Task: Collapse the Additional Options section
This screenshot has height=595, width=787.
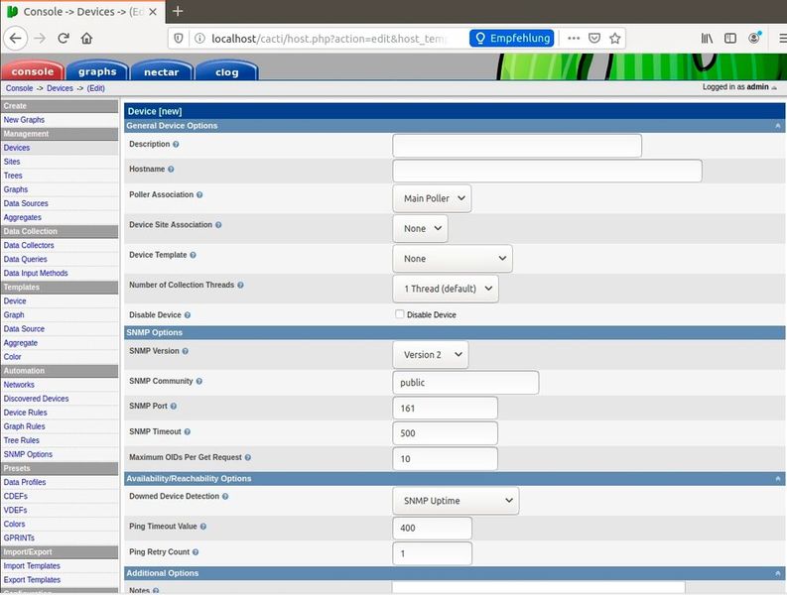Action: pyautogui.click(x=777, y=573)
